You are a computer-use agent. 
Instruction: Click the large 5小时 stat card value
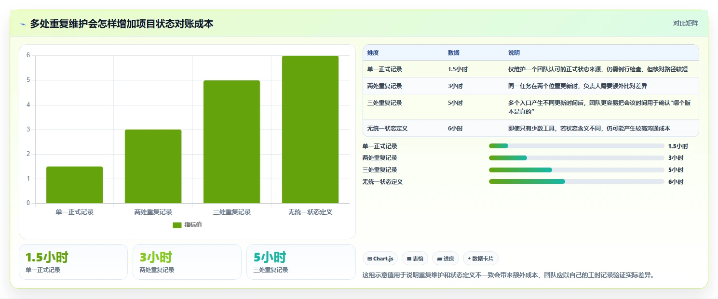click(270, 258)
